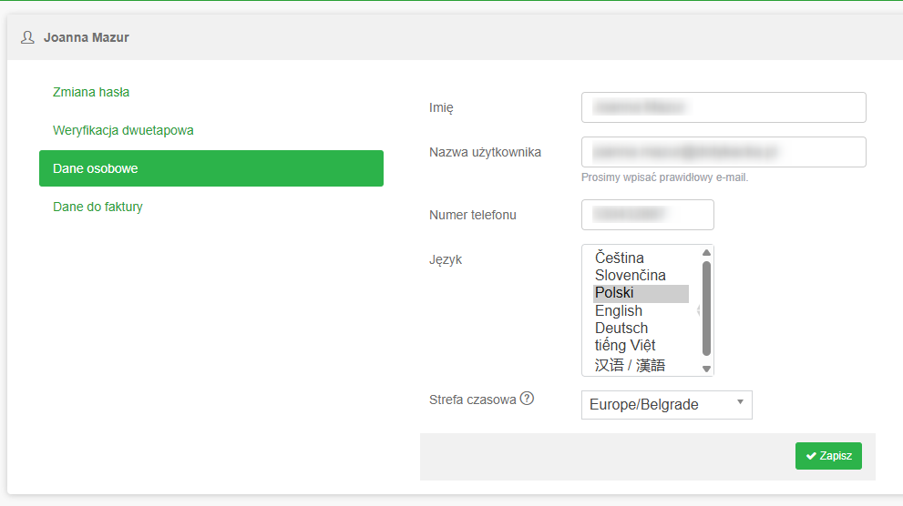Choose tiếng Việt from language options
Image resolution: width=903 pixels, height=506 pixels.
point(625,345)
